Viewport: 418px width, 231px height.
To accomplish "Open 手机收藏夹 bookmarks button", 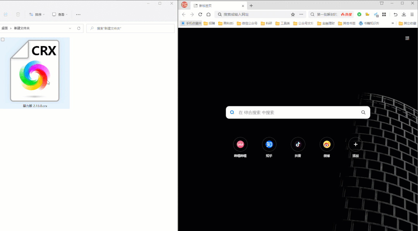I will tap(191, 24).
